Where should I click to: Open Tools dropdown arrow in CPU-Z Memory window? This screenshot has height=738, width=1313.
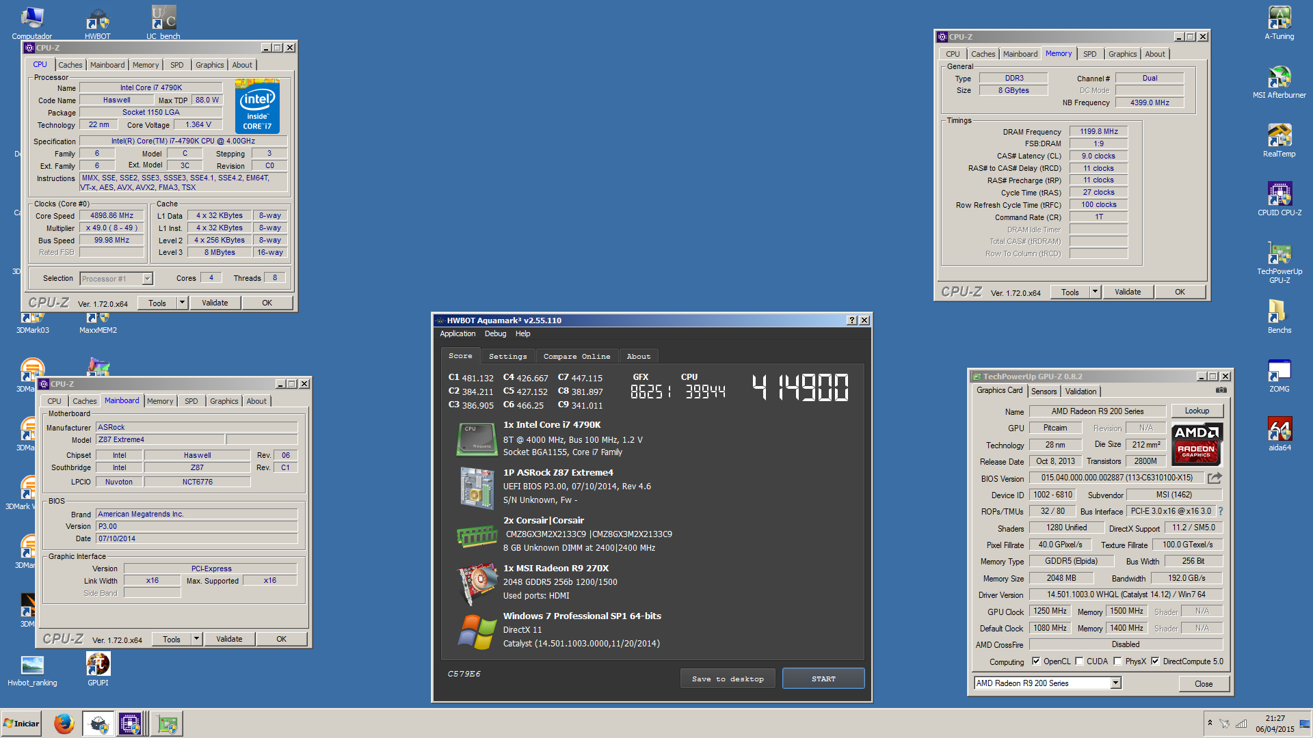pos(1095,292)
